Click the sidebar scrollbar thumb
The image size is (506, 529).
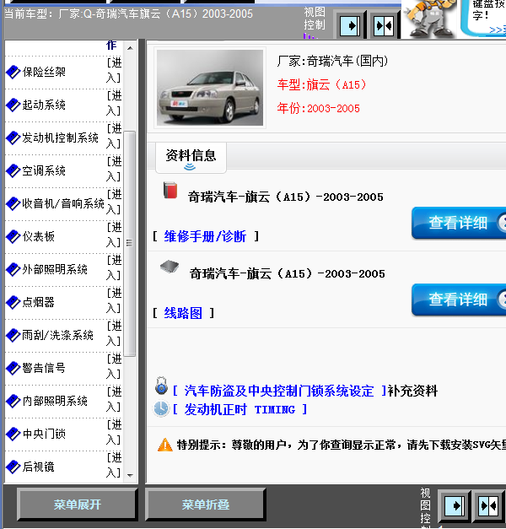(130, 244)
